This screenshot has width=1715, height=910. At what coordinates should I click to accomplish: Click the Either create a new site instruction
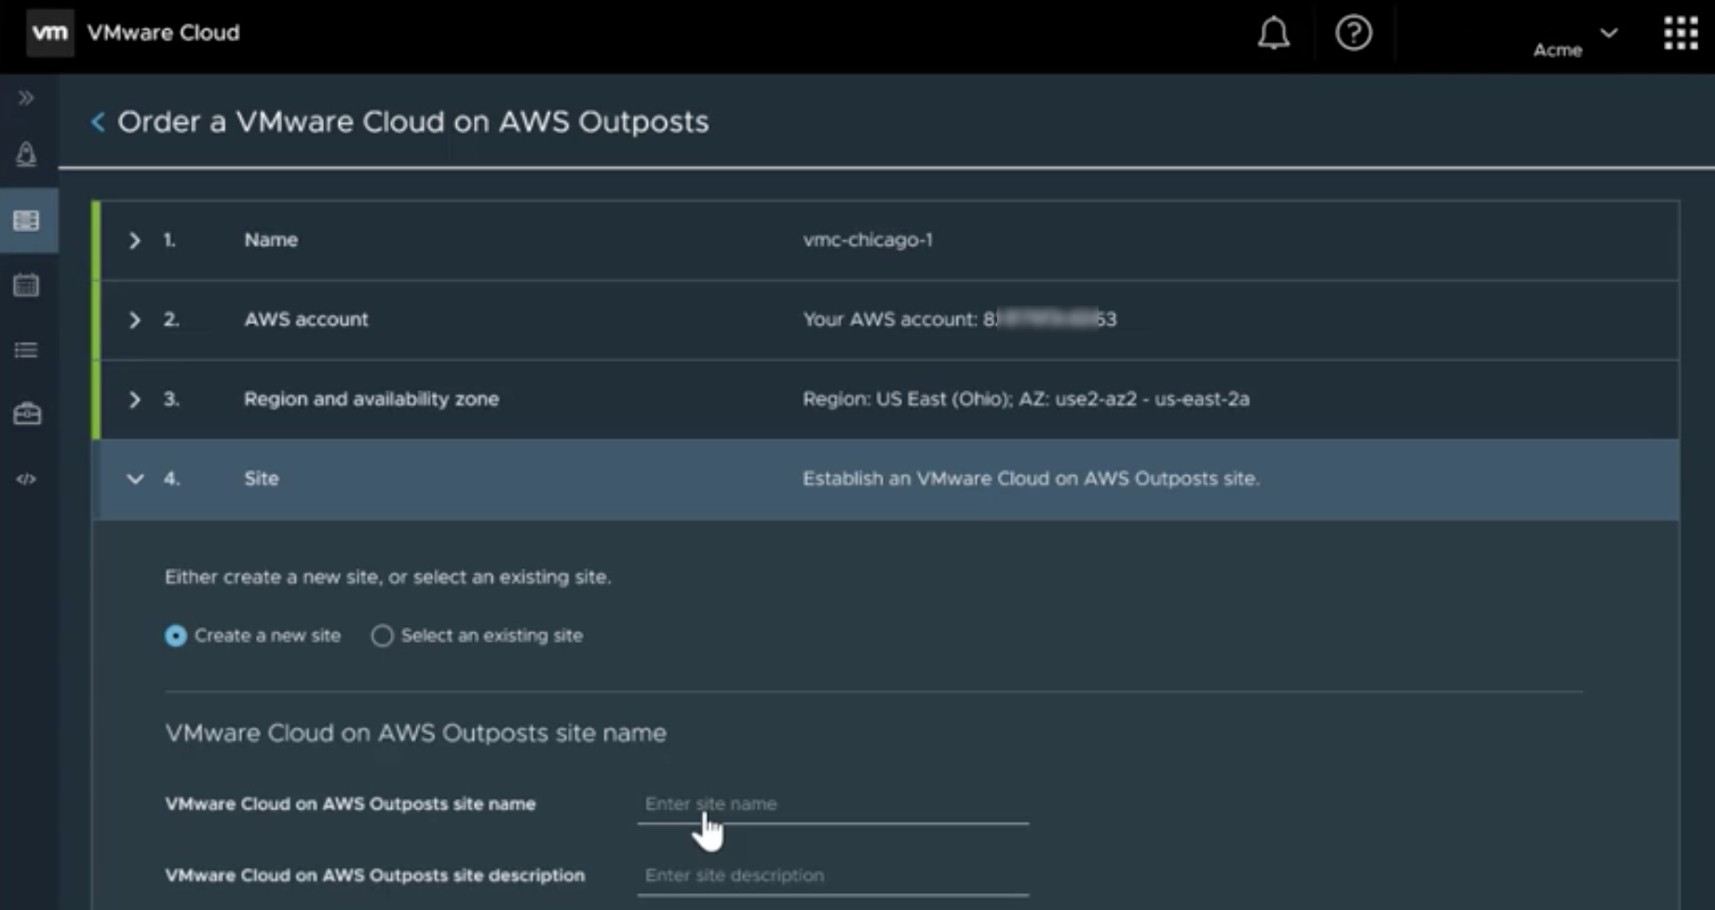[x=388, y=577]
